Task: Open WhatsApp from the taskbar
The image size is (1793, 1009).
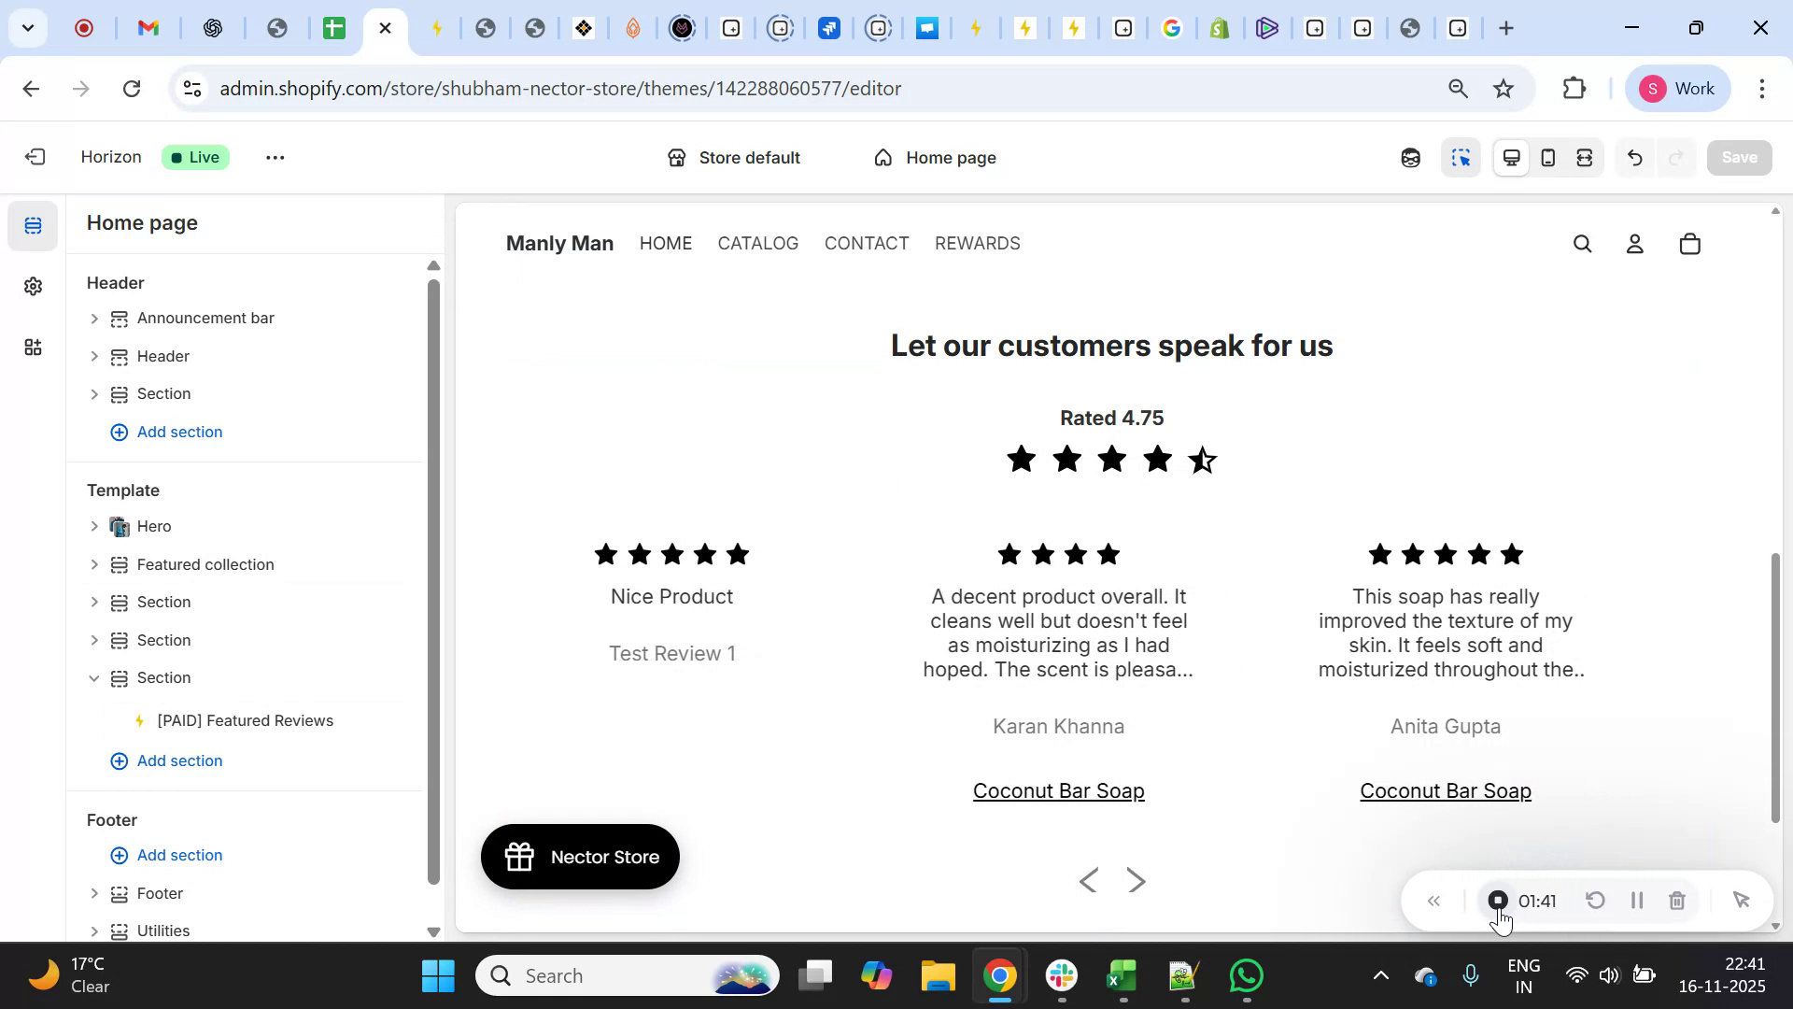Action: 1246,974
